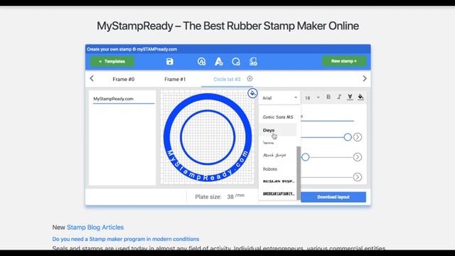The image size is (455, 256).
Task: Open the text fill color icon
Action: (x=360, y=97)
